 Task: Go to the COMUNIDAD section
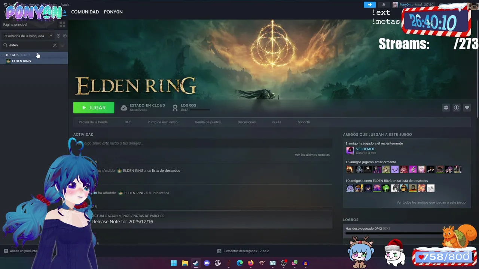(x=85, y=12)
